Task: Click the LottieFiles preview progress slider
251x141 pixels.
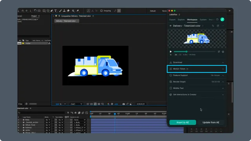Action: click(x=195, y=52)
